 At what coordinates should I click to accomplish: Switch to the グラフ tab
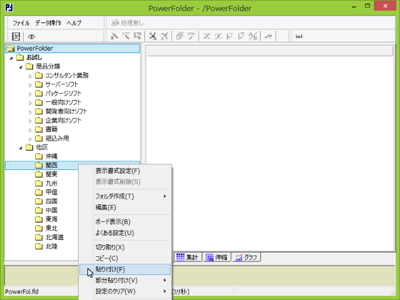[x=246, y=257]
